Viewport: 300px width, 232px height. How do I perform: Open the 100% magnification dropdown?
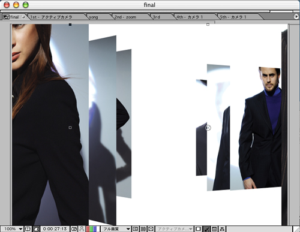coord(12,229)
